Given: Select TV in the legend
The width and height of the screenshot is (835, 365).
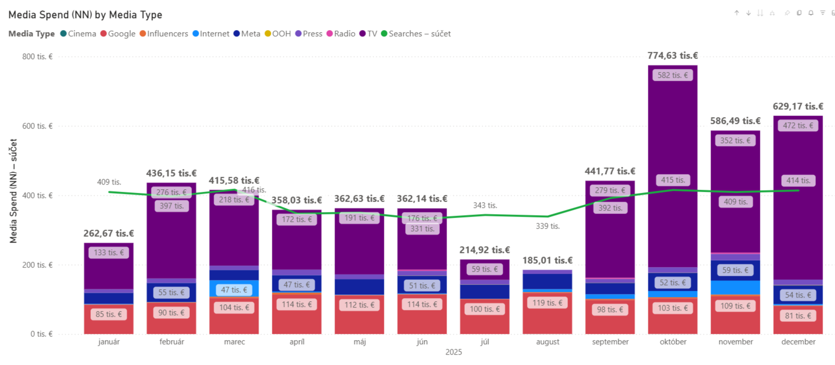Looking at the screenshot, I should [368, 34].
